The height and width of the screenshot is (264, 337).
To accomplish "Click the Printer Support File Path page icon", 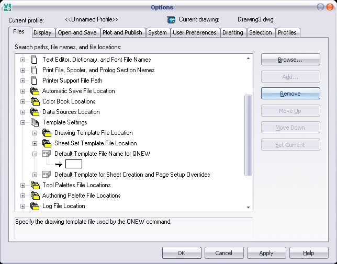I will (35, 81).
